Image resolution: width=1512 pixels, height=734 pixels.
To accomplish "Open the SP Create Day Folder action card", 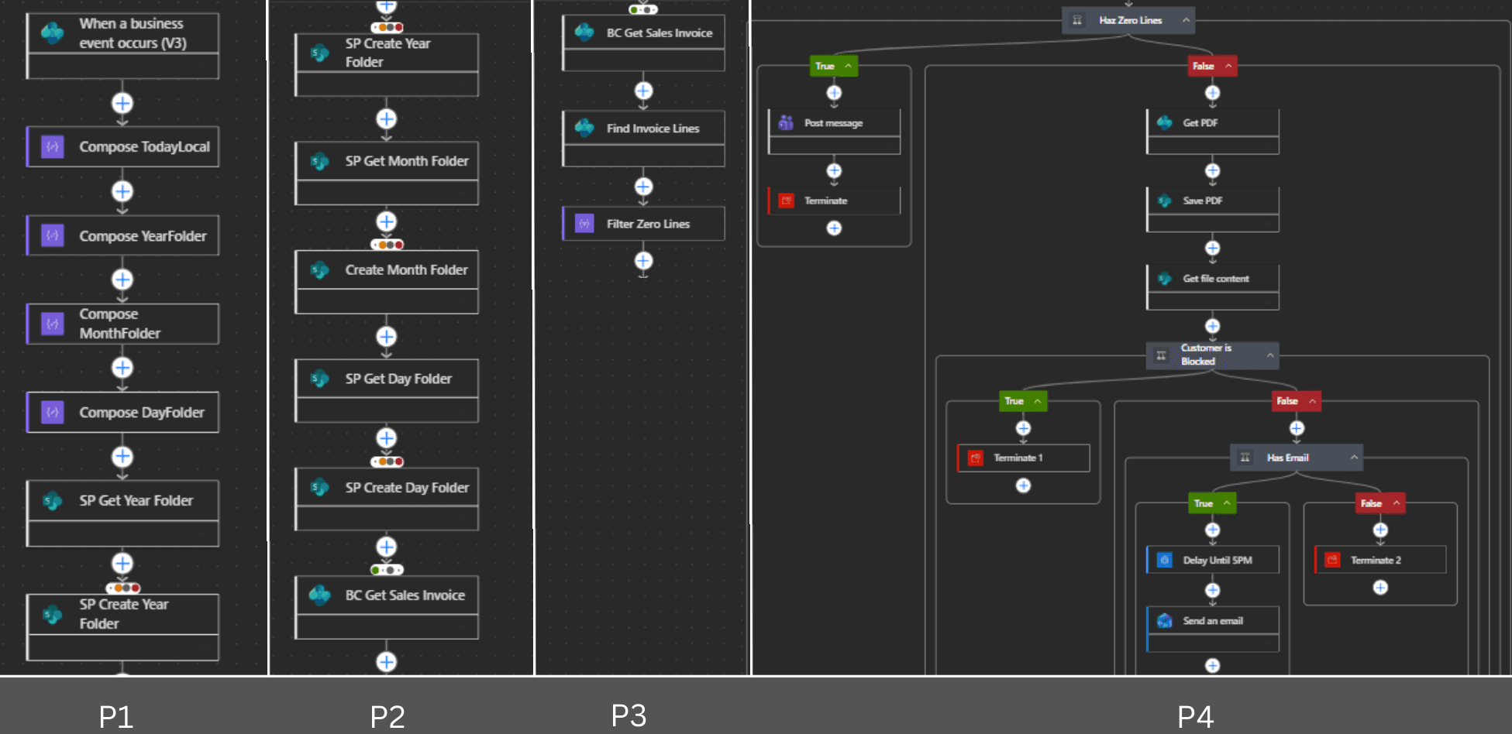I will tap(386, 488).
